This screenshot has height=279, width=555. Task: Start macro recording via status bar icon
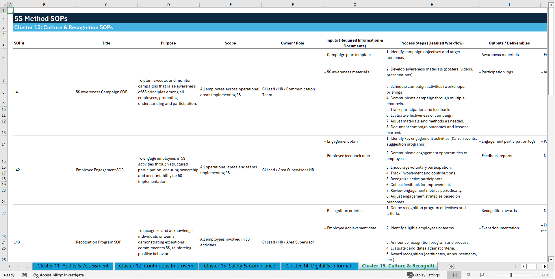[25, 275]
